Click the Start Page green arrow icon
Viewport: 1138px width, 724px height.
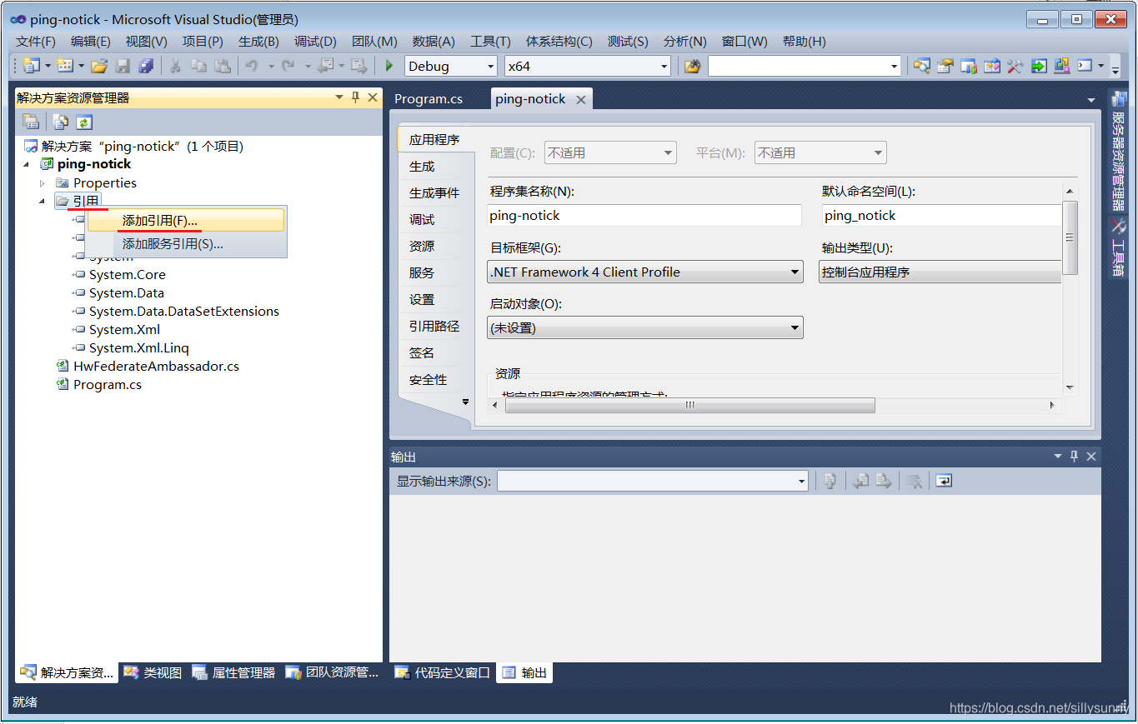[1038, 66]
